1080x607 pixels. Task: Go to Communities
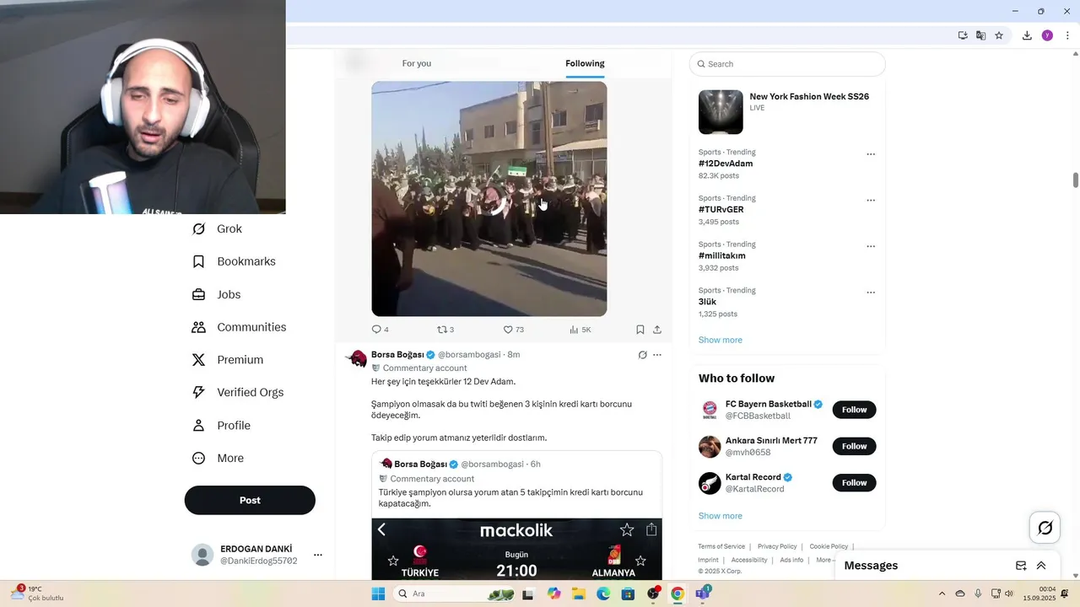point(239,327)
